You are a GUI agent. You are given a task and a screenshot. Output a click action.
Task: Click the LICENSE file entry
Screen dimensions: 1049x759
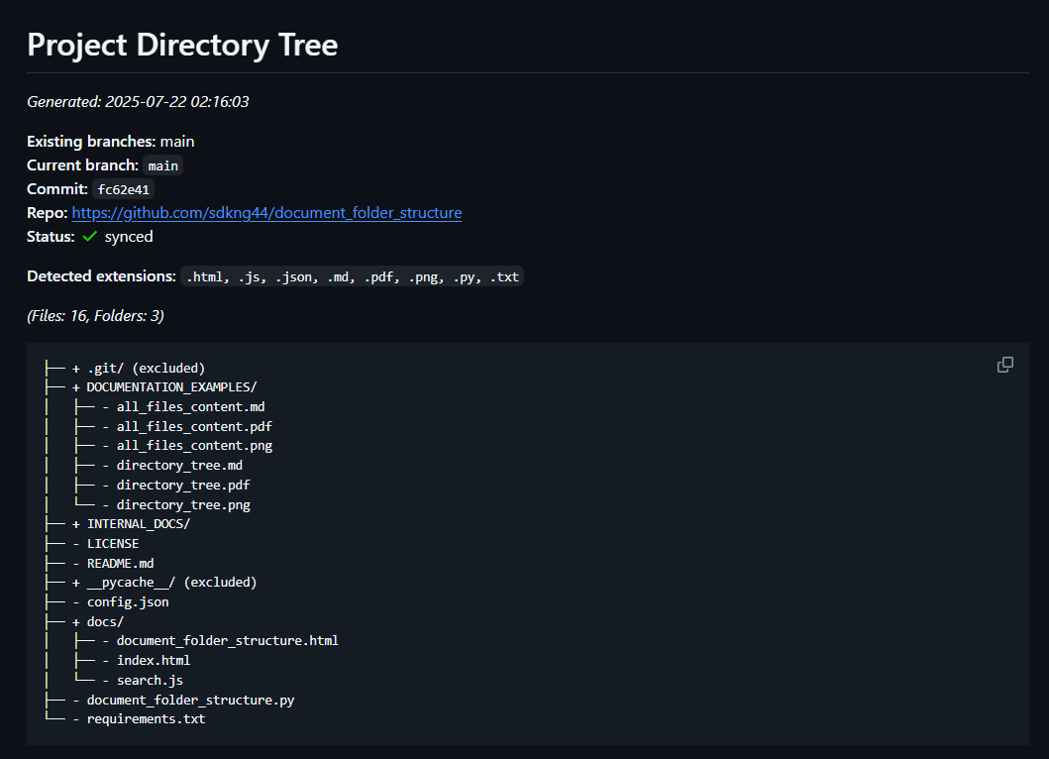(113, 543)
